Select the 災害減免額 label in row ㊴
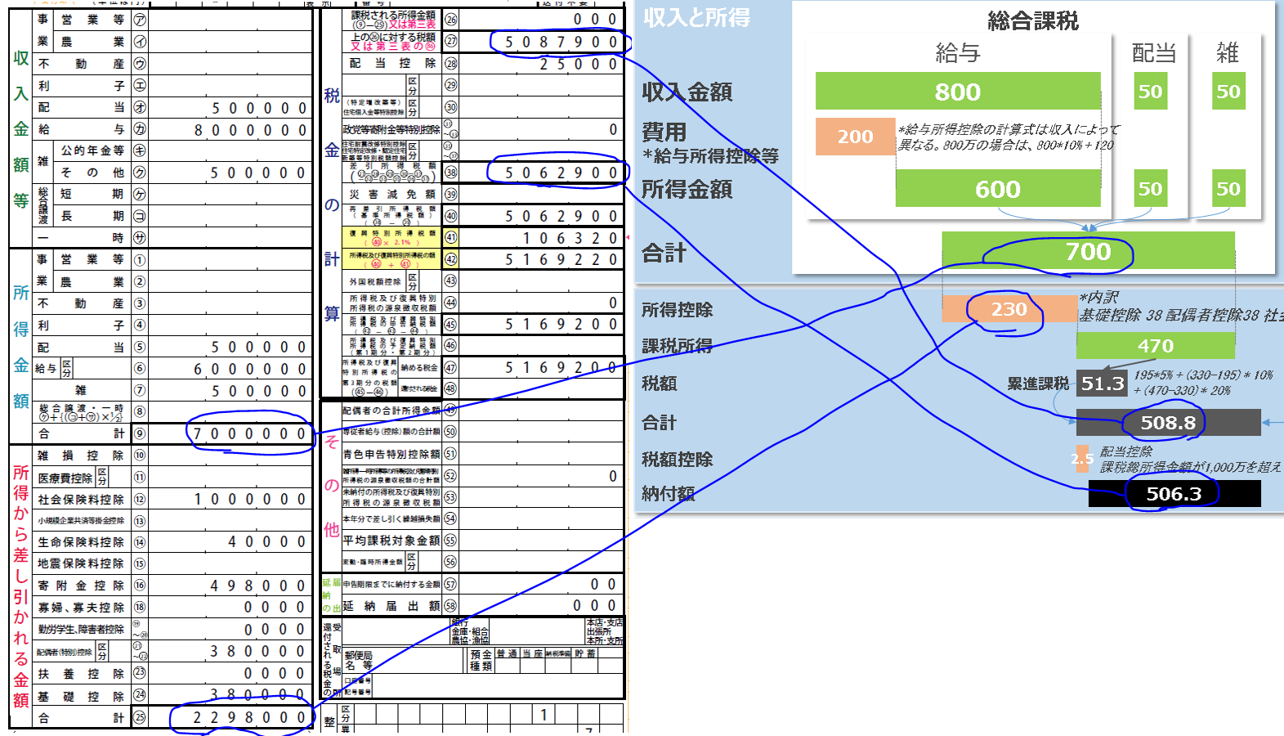The height and width of the screenshot is (736, 1284). (x=392, y=195)
